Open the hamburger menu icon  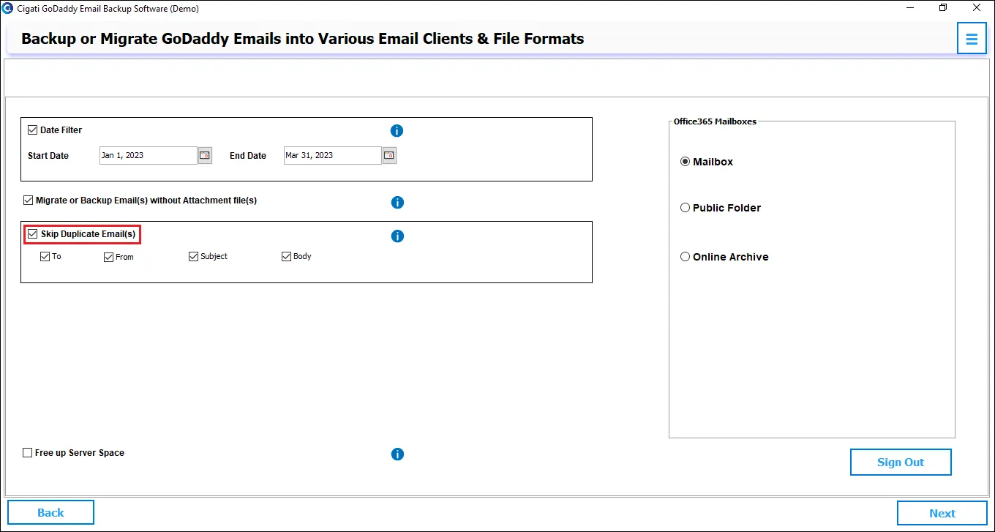(972, 39)
